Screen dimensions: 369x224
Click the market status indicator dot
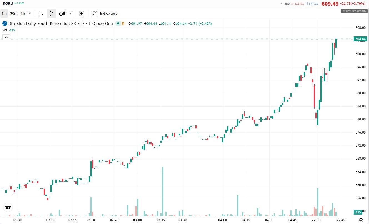click(118, 24)
